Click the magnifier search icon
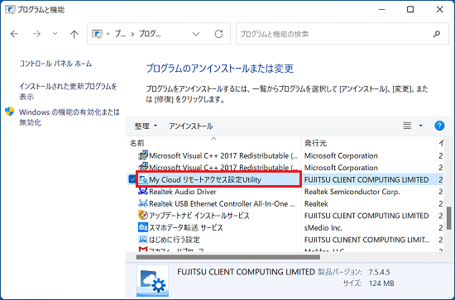 (437, 34)
